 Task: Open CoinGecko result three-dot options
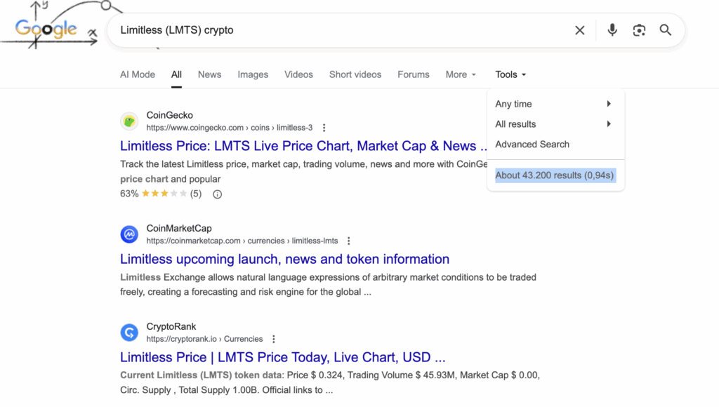point(324,128)
